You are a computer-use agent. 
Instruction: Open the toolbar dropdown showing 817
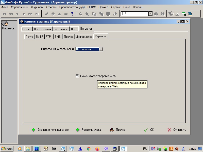pos(150,14)
